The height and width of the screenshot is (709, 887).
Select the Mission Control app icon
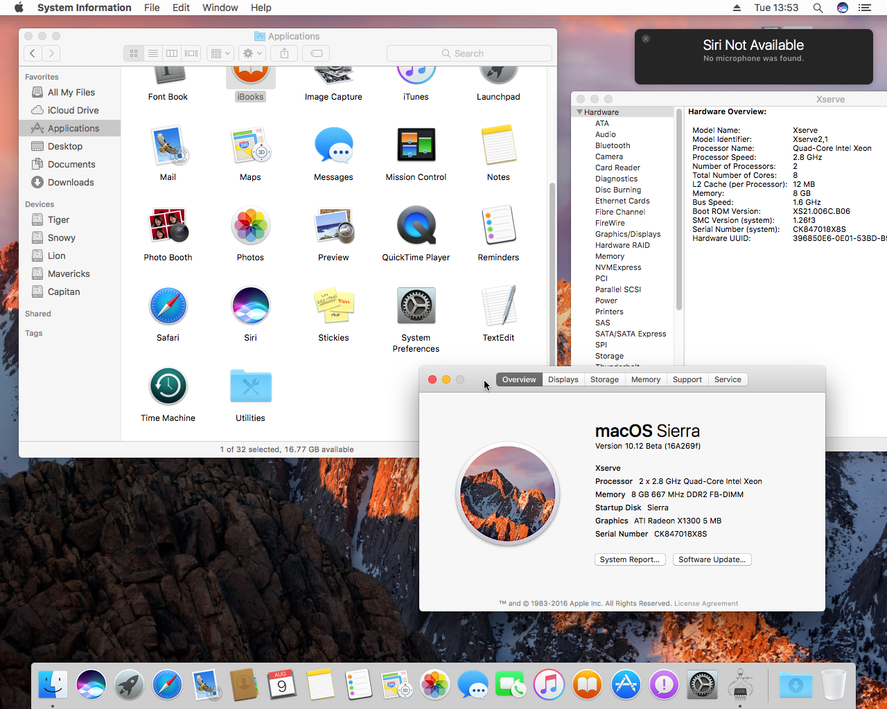coord(416,145)
